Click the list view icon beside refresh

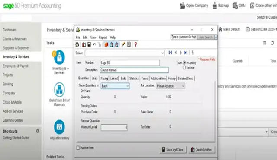[x=264, y=43]
